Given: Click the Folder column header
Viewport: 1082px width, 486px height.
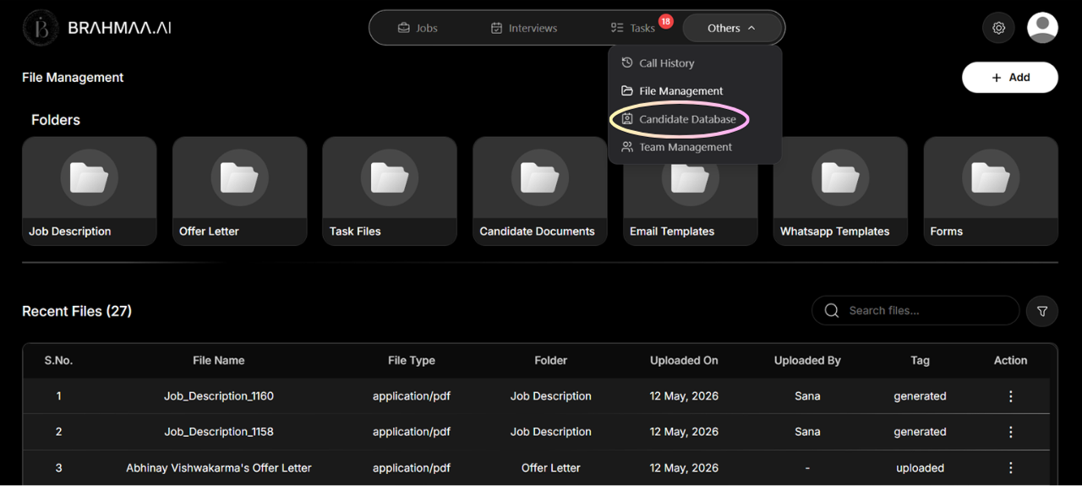Looking at the screenshot, I should click(x=551, y=360).
